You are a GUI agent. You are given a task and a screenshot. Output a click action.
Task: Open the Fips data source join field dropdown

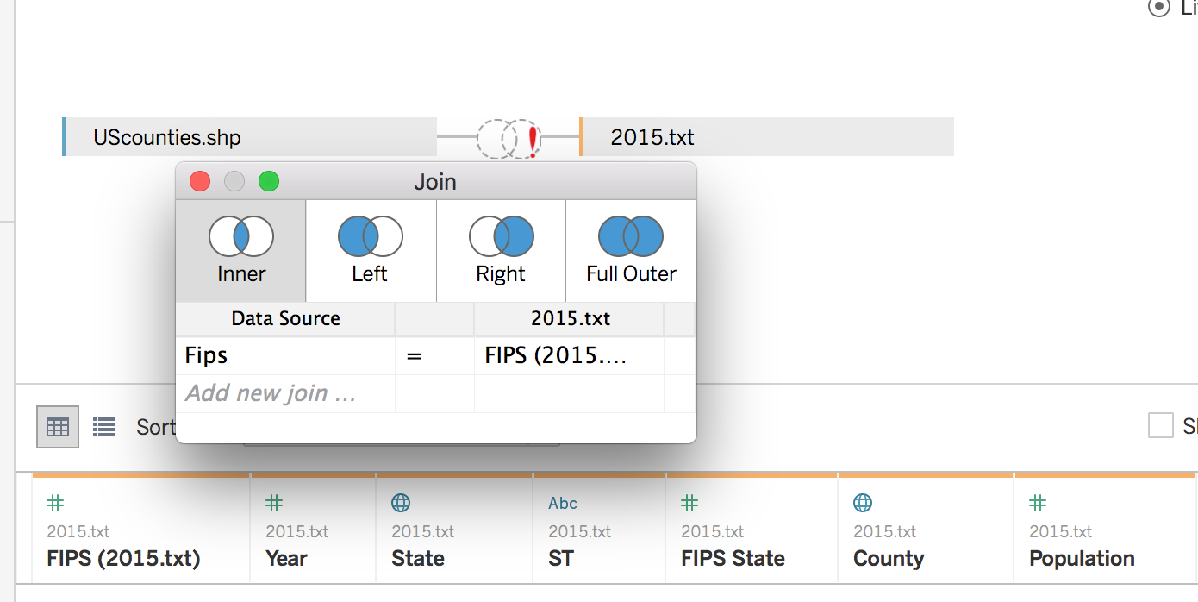[284, 355]
